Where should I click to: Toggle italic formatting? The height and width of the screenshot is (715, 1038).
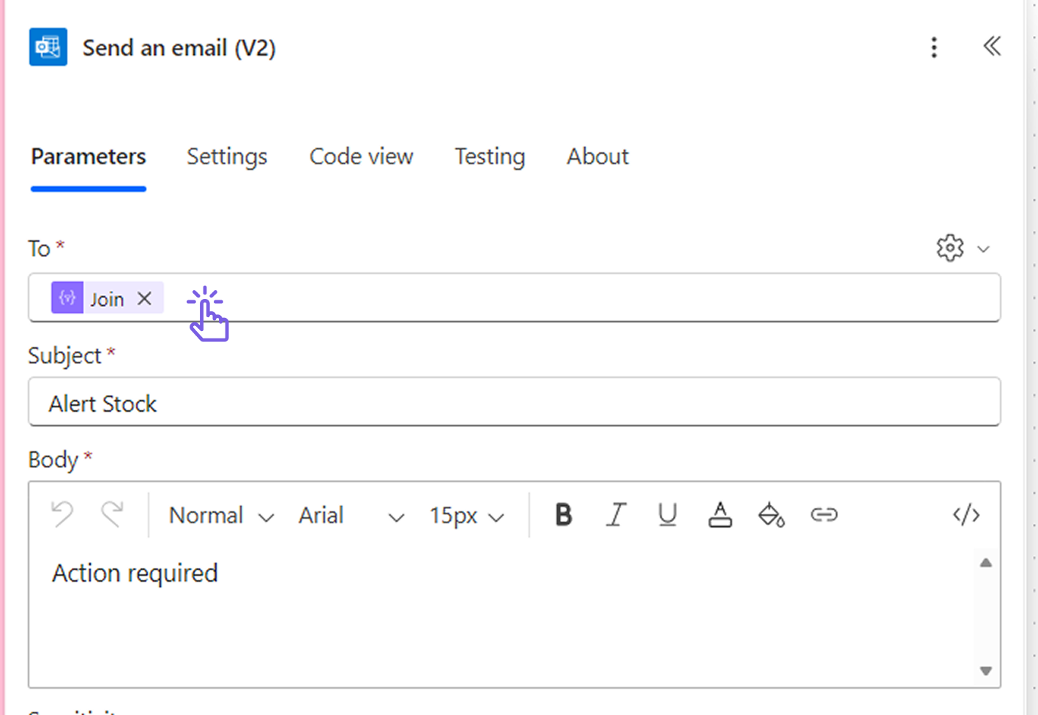pyautogui.click(x=616, y=515)
